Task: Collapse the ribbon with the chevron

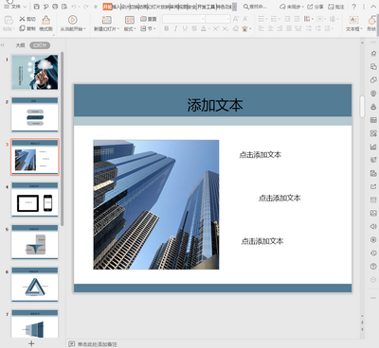Action: coord(372,7)
